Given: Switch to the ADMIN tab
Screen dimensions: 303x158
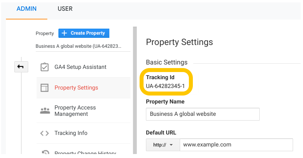Looking at the screenshot, I should click(27, 9).
